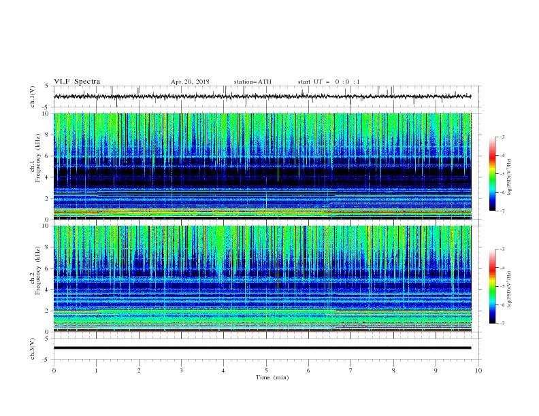Click the "ch.1(V)" axis label
This screenshot has width=539, height=416.
pos(33,97)
